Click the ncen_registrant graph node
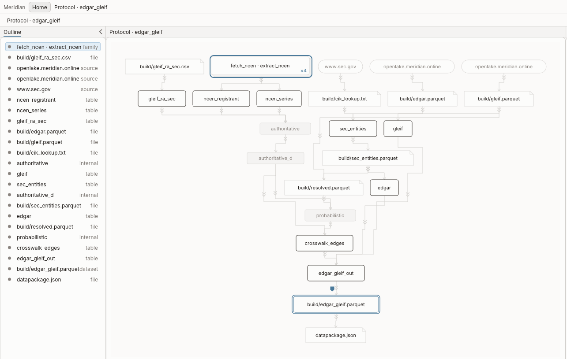Viewport: 567px width, 359px height. click(221, 99)
